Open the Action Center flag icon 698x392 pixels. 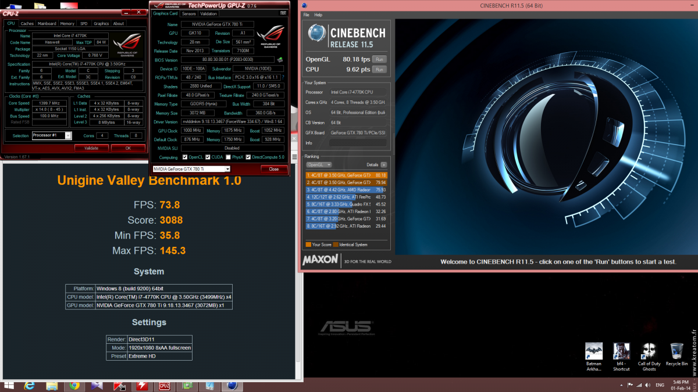tap(631, 385)
